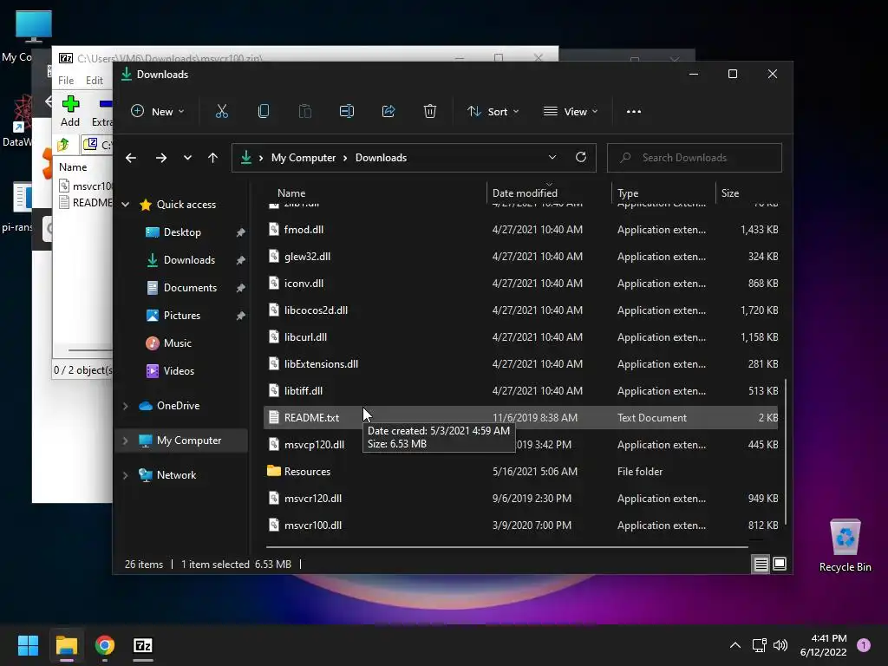Open network status in system tray
888x666 pixels.
[759, 645]
